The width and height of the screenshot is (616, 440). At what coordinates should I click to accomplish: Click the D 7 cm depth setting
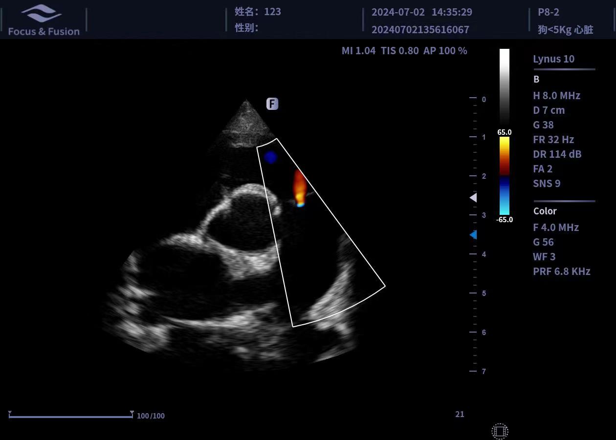click(549, 110)
